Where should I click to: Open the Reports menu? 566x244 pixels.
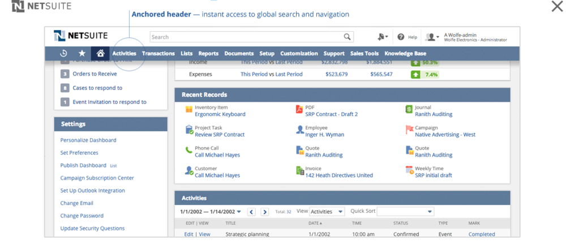coord(208,54)
